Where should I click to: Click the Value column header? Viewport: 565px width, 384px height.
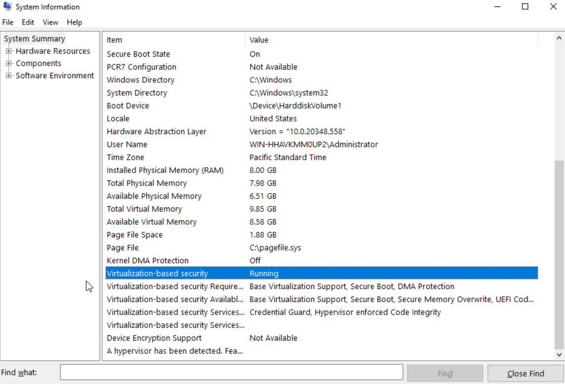391,40
